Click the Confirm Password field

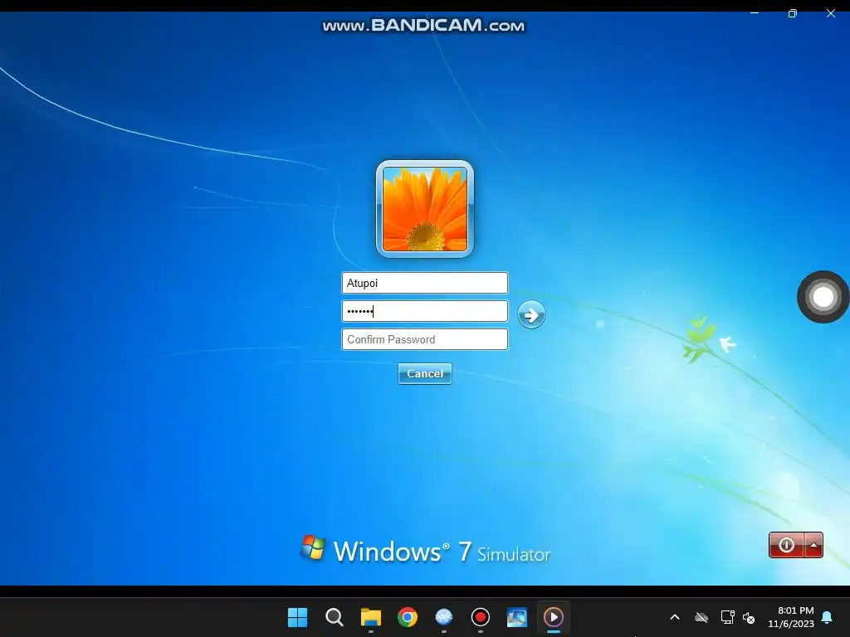424,339
